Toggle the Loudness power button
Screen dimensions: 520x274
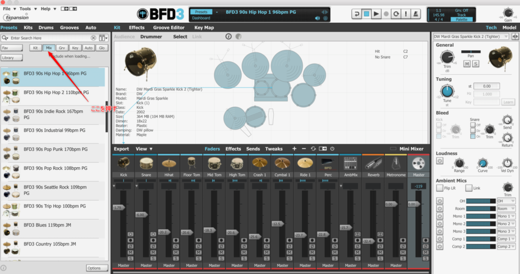click(x=439, y=161)
